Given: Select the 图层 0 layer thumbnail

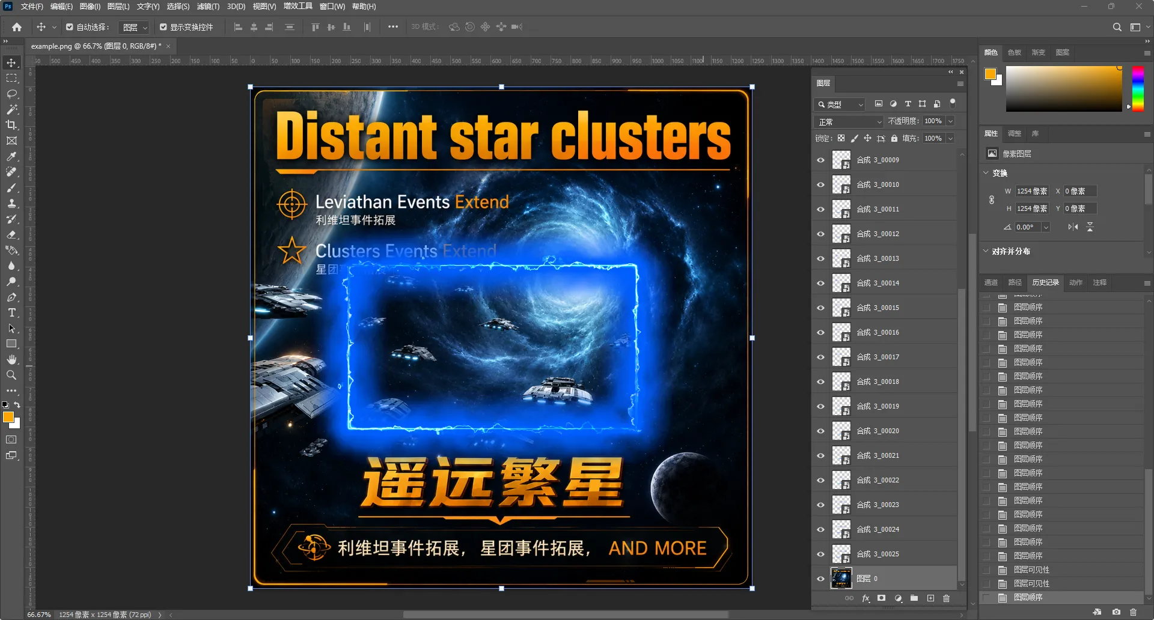Looking at the screenshot, I should (x=841, y=579).
